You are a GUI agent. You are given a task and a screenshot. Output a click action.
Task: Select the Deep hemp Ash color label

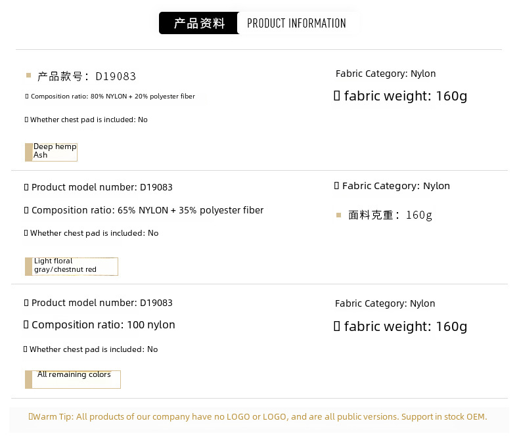coord(55,151)
